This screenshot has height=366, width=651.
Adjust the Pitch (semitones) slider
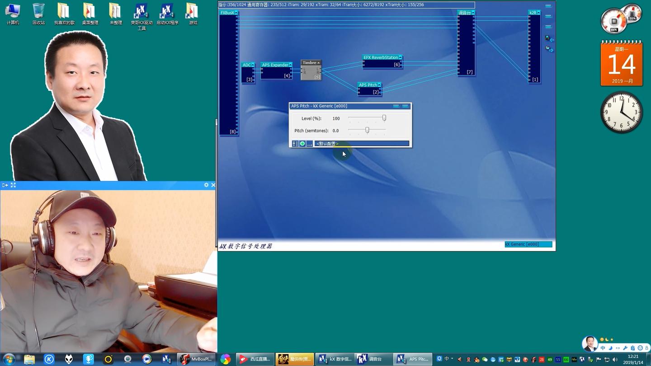[x=367, y=130]
